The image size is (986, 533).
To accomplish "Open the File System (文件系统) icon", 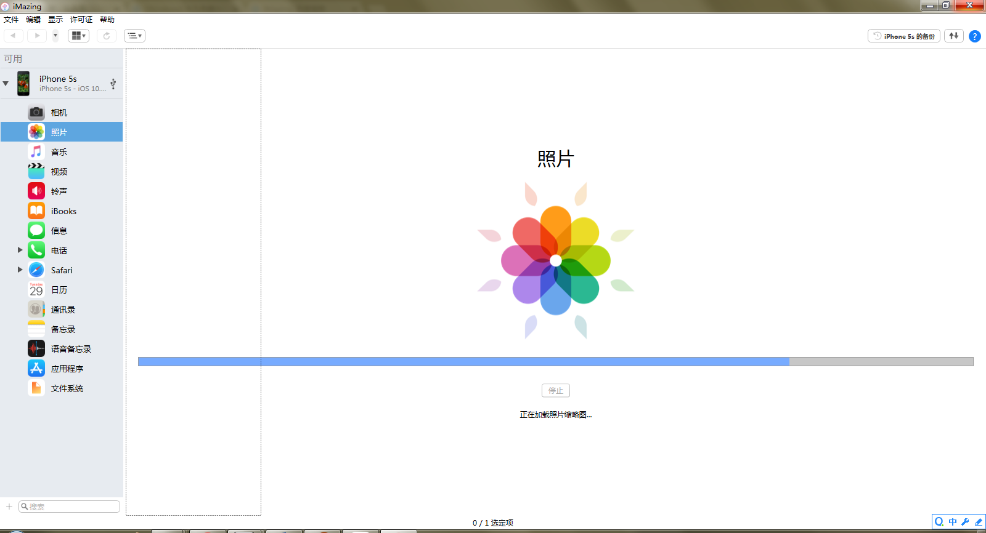I will [36, 388].
